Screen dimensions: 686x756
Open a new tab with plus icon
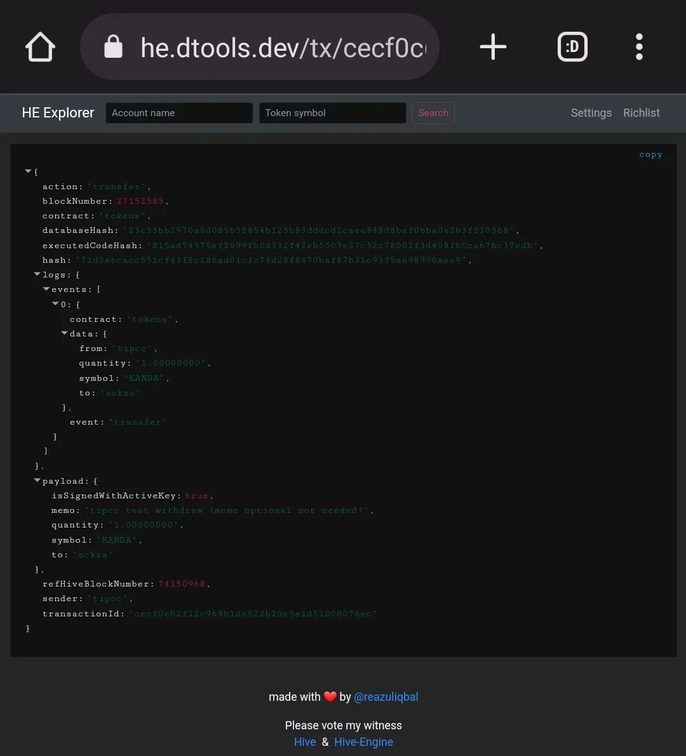click(493, 47)
